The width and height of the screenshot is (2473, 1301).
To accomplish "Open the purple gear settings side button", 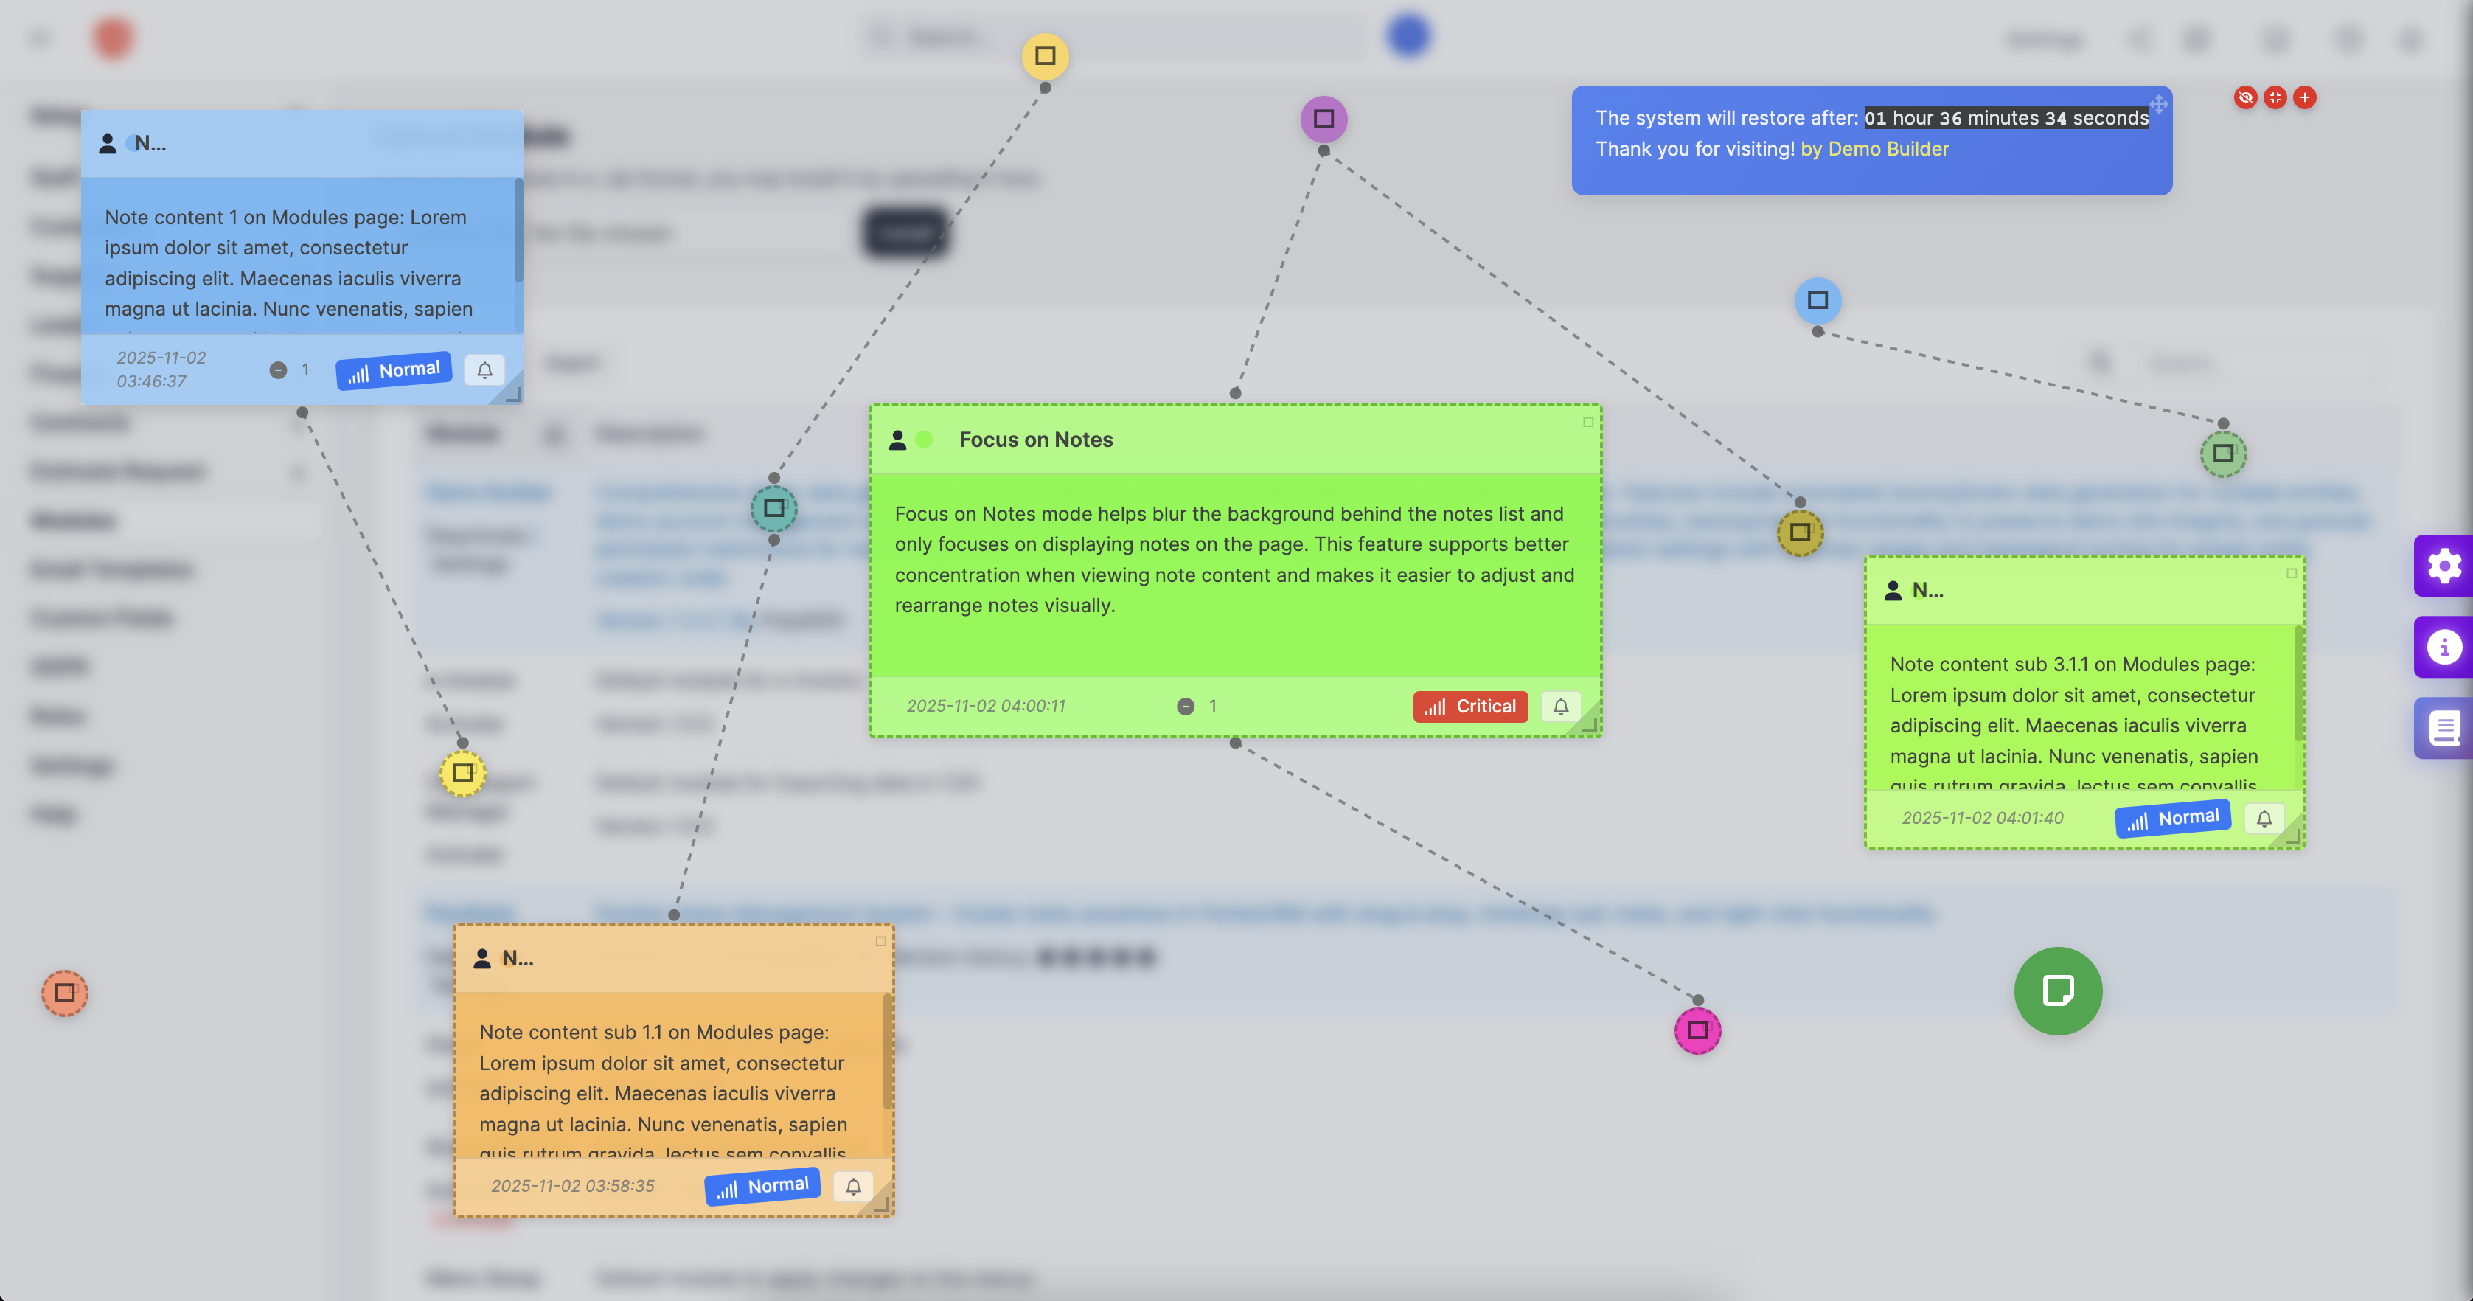I will pyautogui.click(x=2444, y=566).
